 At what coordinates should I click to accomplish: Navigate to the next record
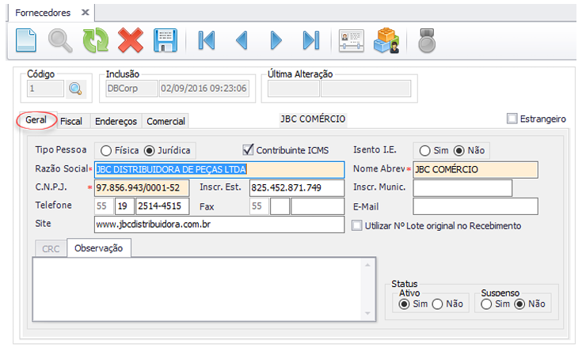[x=276, y=40]
